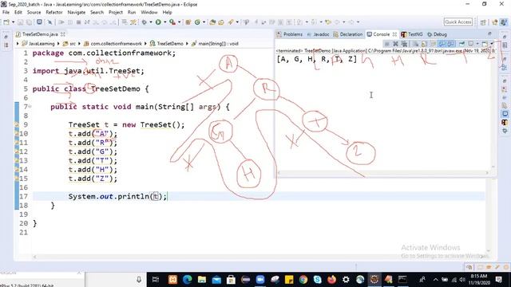Toggle Show Console on Standard Error
This screenshot has width=511, height=287.
coord(450,44)
